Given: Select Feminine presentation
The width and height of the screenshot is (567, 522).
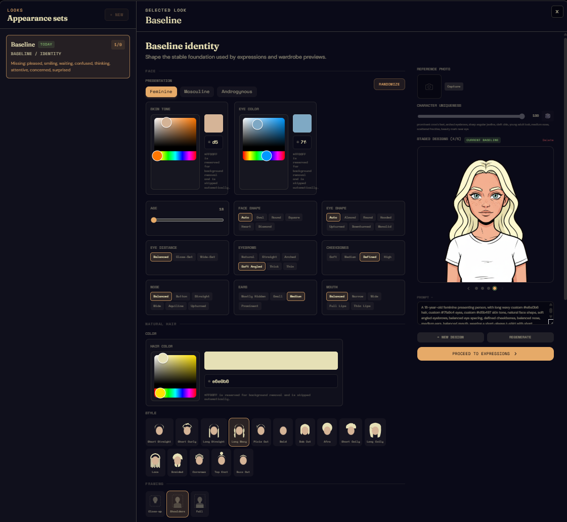Looking at the screenshot, I should (161, 92).
